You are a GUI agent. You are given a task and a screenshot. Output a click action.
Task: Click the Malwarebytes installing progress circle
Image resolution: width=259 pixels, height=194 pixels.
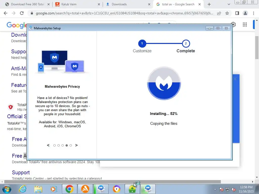[x=164, y=83]
